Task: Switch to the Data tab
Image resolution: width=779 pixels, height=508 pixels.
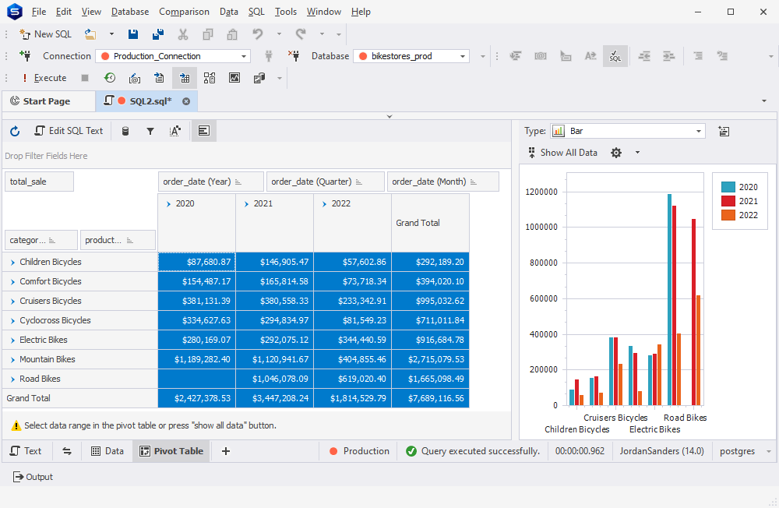Action: tap(107, 450)
